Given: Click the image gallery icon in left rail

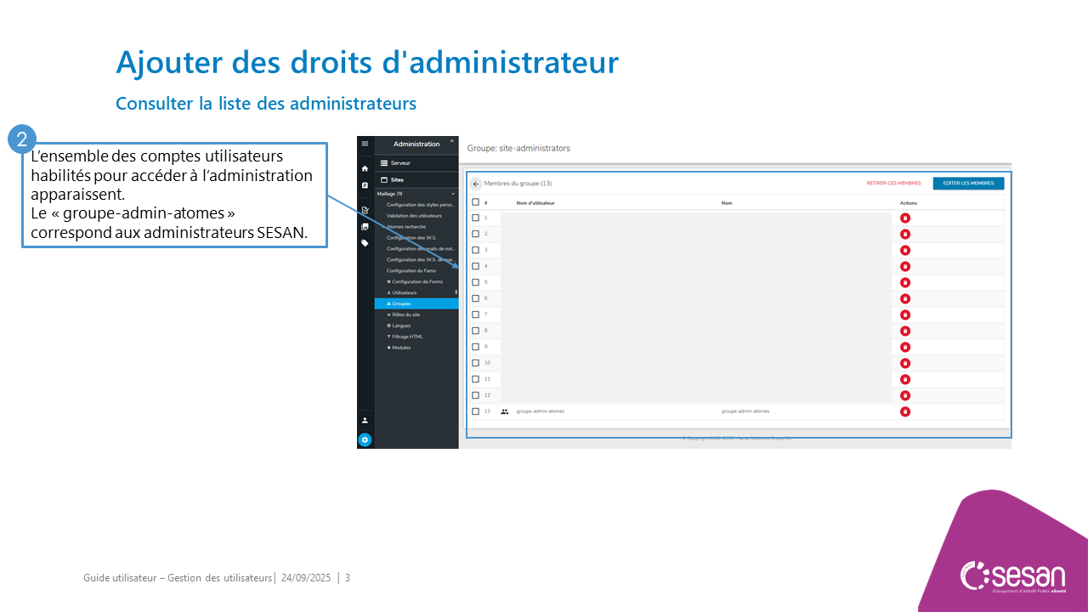Looking at the screenshot, I should (365, 227).
